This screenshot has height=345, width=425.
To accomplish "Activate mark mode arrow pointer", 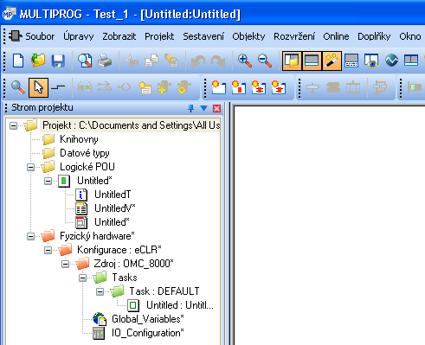I will 38,87.
